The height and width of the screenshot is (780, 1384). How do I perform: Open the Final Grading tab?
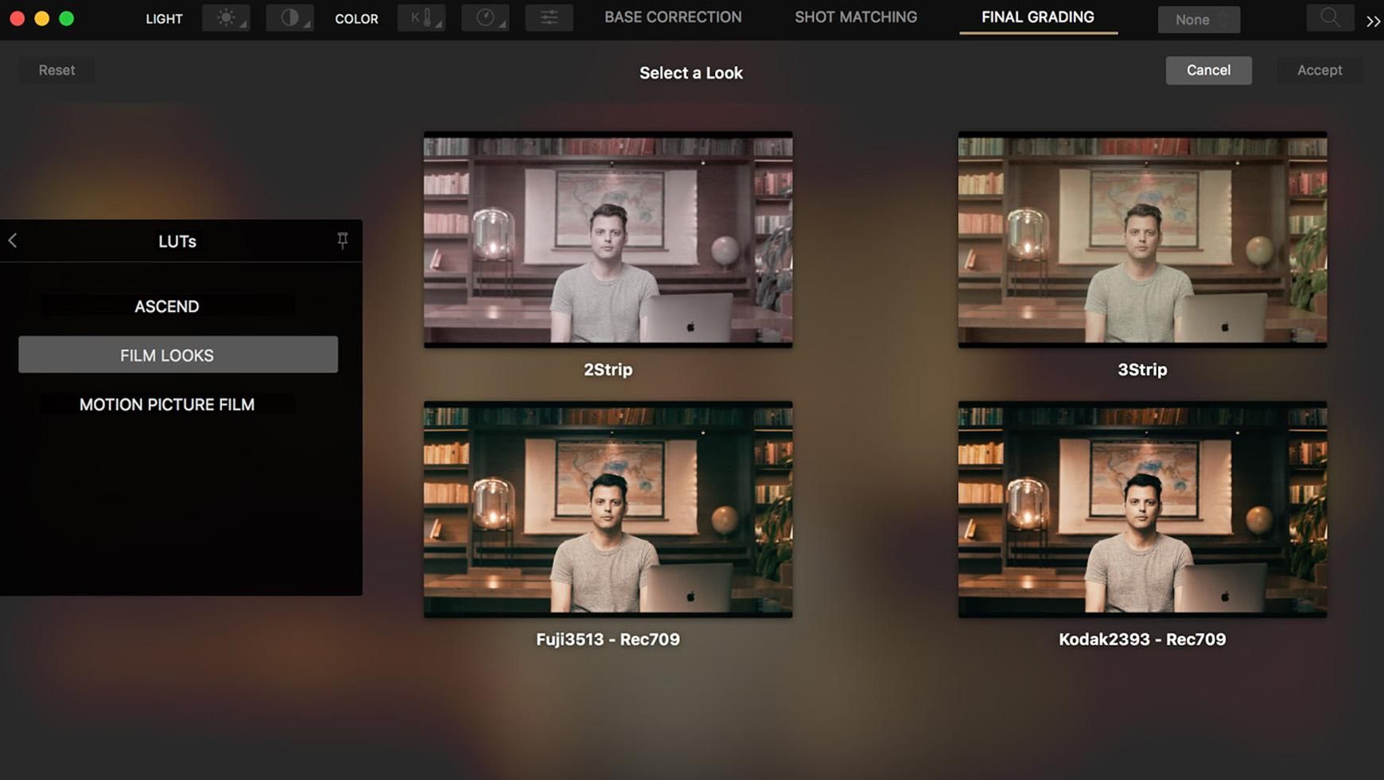(1037, 18)
